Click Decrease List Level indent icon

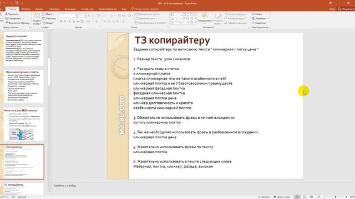[x=120, y=15]
